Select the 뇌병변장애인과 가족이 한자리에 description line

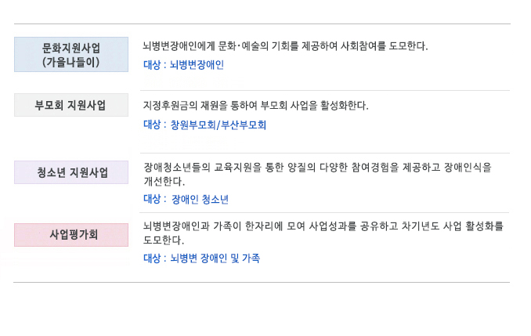[323, 226]
